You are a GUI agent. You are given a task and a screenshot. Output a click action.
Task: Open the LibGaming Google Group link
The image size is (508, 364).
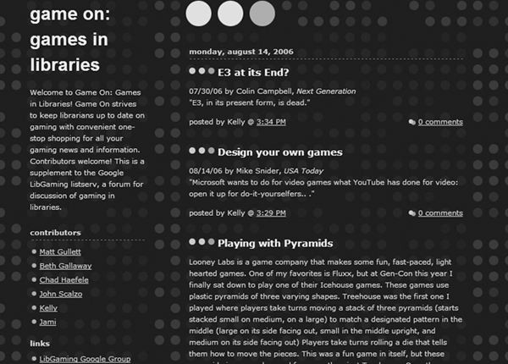pyautogui.click(x=85, y=359)
